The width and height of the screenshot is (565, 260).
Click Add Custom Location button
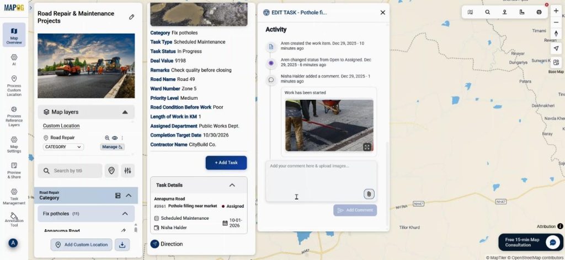[x=82, y=245]
